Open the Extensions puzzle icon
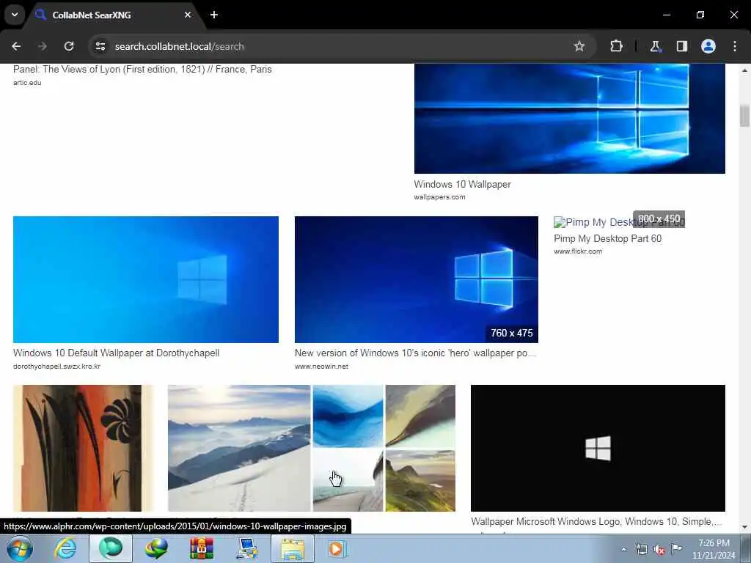This screenshot has width=751, height=563. pyautogui.click(x=616, y=46)
